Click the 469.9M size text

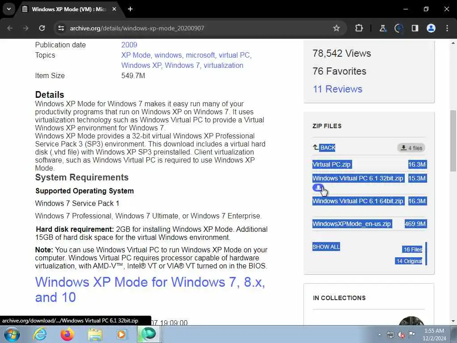coord(415,224)
